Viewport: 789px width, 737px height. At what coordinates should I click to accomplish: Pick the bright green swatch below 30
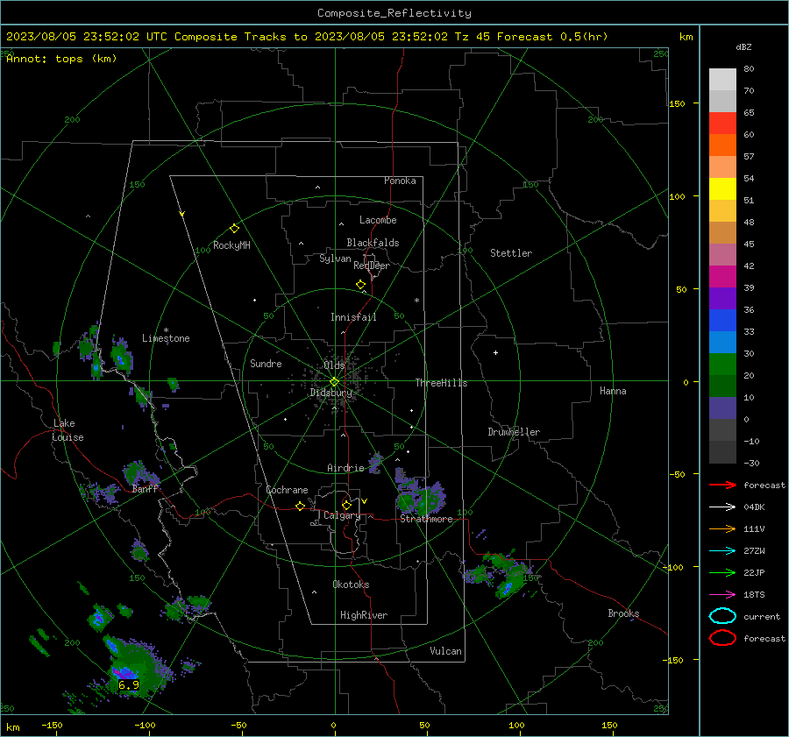tap(722, 364)
